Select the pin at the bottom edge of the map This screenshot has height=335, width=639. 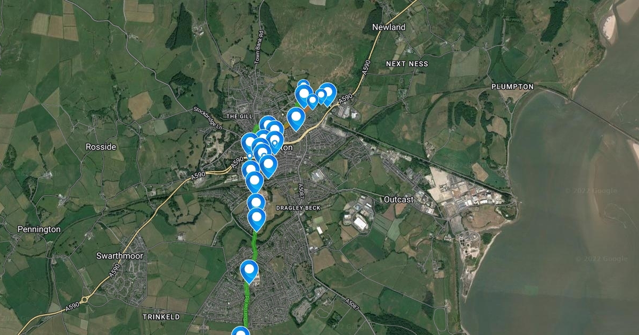[x=240, y=332]
